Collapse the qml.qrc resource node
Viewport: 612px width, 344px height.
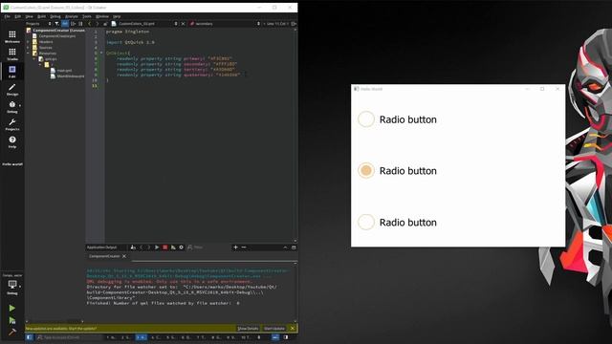coord(34,59)
